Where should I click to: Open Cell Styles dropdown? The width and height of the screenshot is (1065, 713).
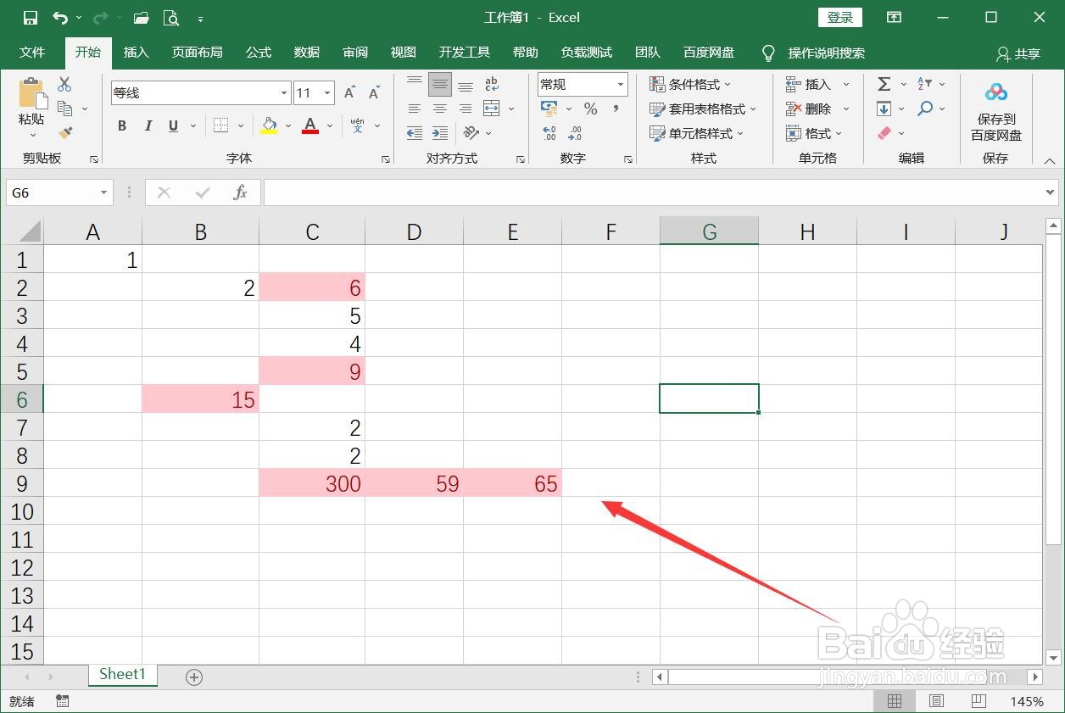coord(696,133)
